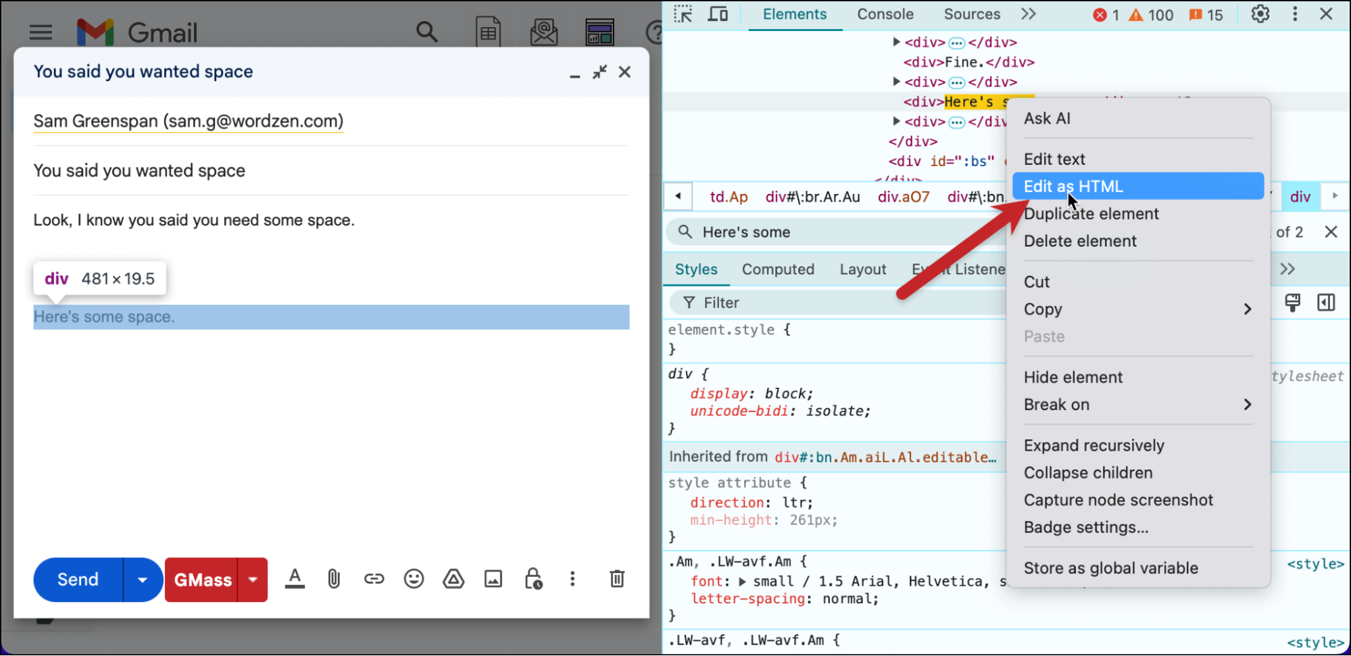Show more DevTools tabs chevron
Image resolution: width=1351 pixels, height=656 pixels.
click(x=1028, y=14)
